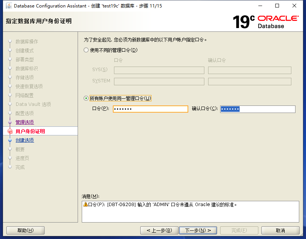Click the warning icon in the message box
This screenshot has height=239, width=306.
point(85,204)
